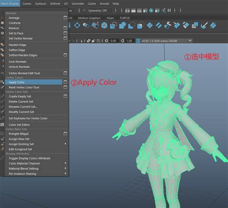
Task: Expand the Color Material Channel submenu
Action: [65, 163]
